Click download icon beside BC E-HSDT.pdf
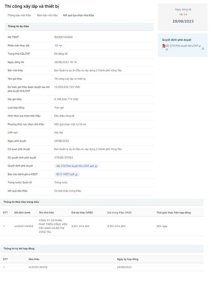 point(76,174)
